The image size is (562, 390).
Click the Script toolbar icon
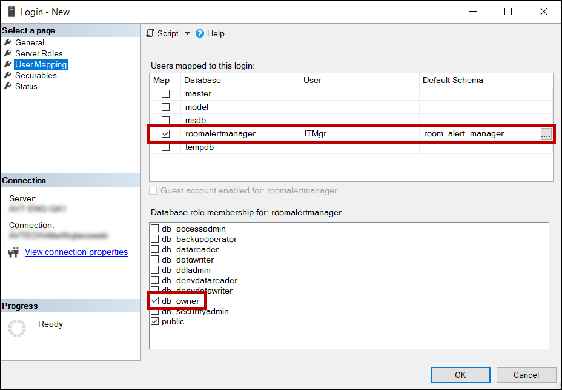[x=151, y=33]
